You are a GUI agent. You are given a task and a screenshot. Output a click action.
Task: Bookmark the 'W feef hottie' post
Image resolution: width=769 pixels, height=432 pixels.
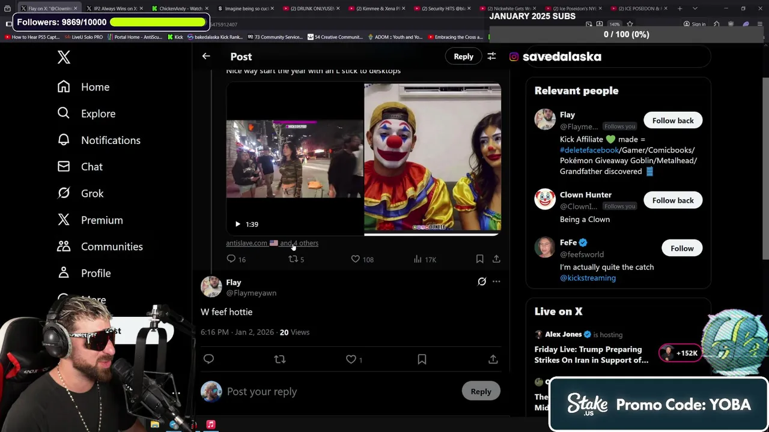point(422,359)
